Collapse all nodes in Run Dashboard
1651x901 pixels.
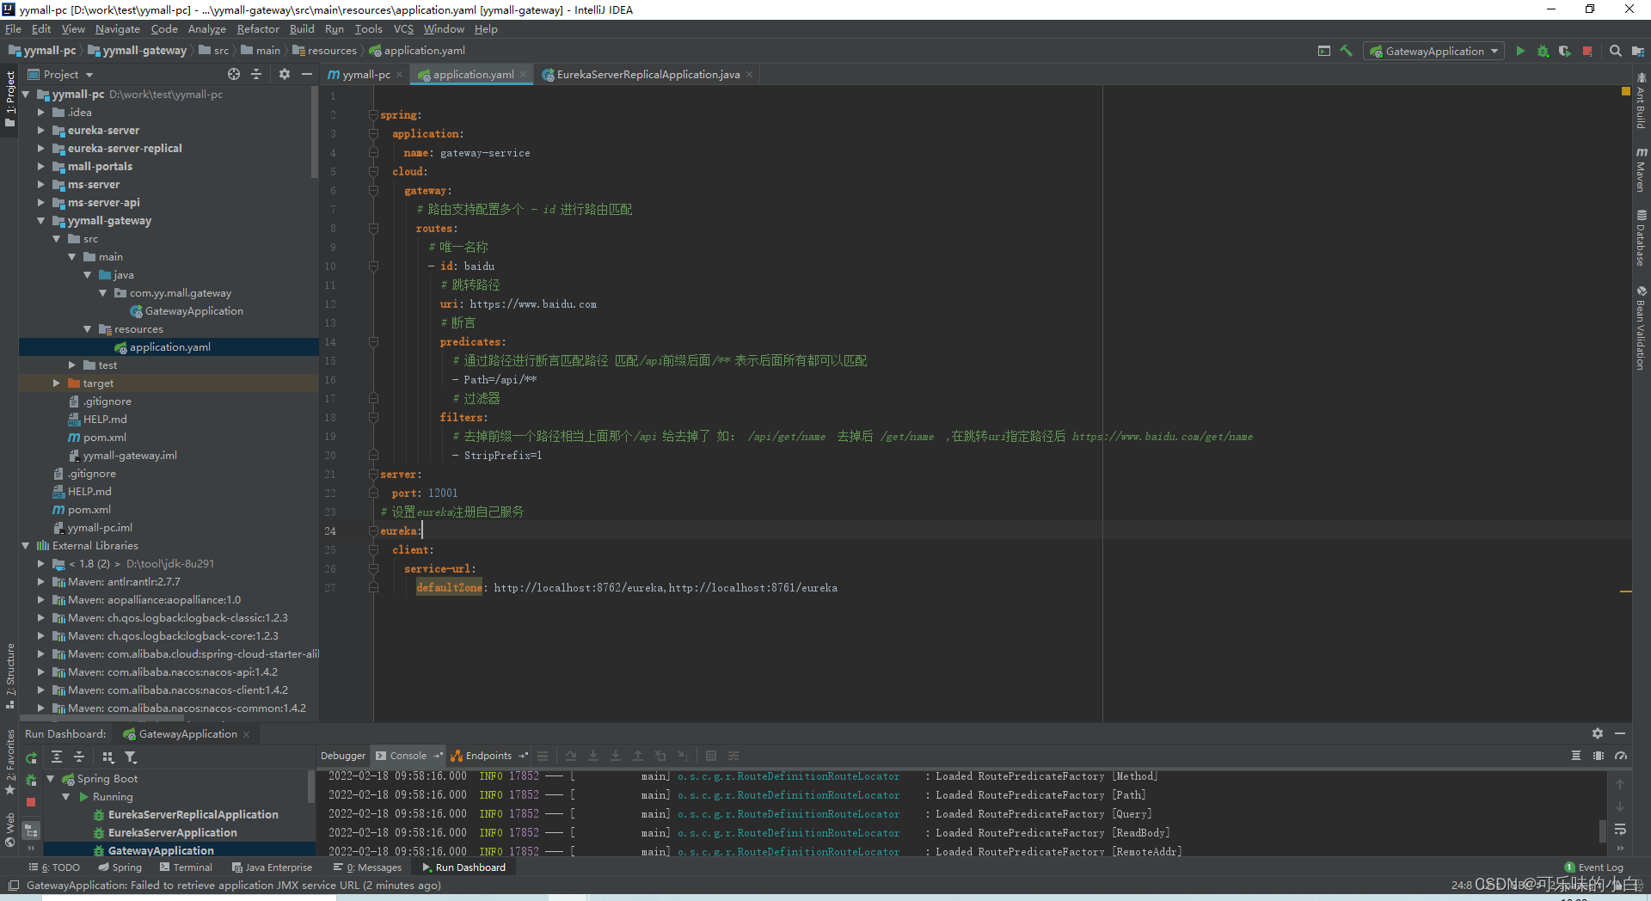79,757
